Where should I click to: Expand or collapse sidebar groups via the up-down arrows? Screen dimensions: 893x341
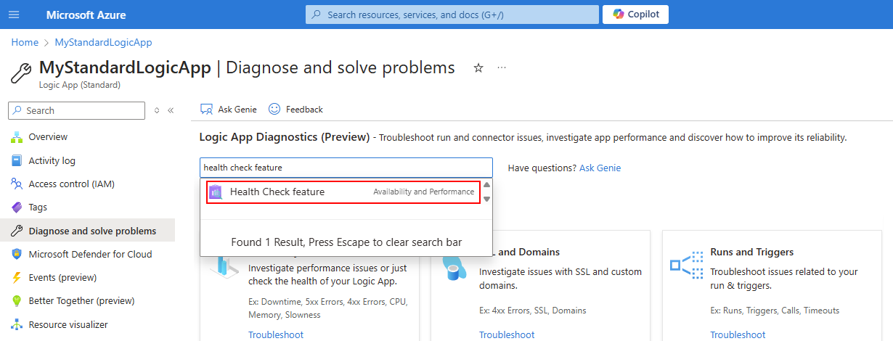[157, 110]
